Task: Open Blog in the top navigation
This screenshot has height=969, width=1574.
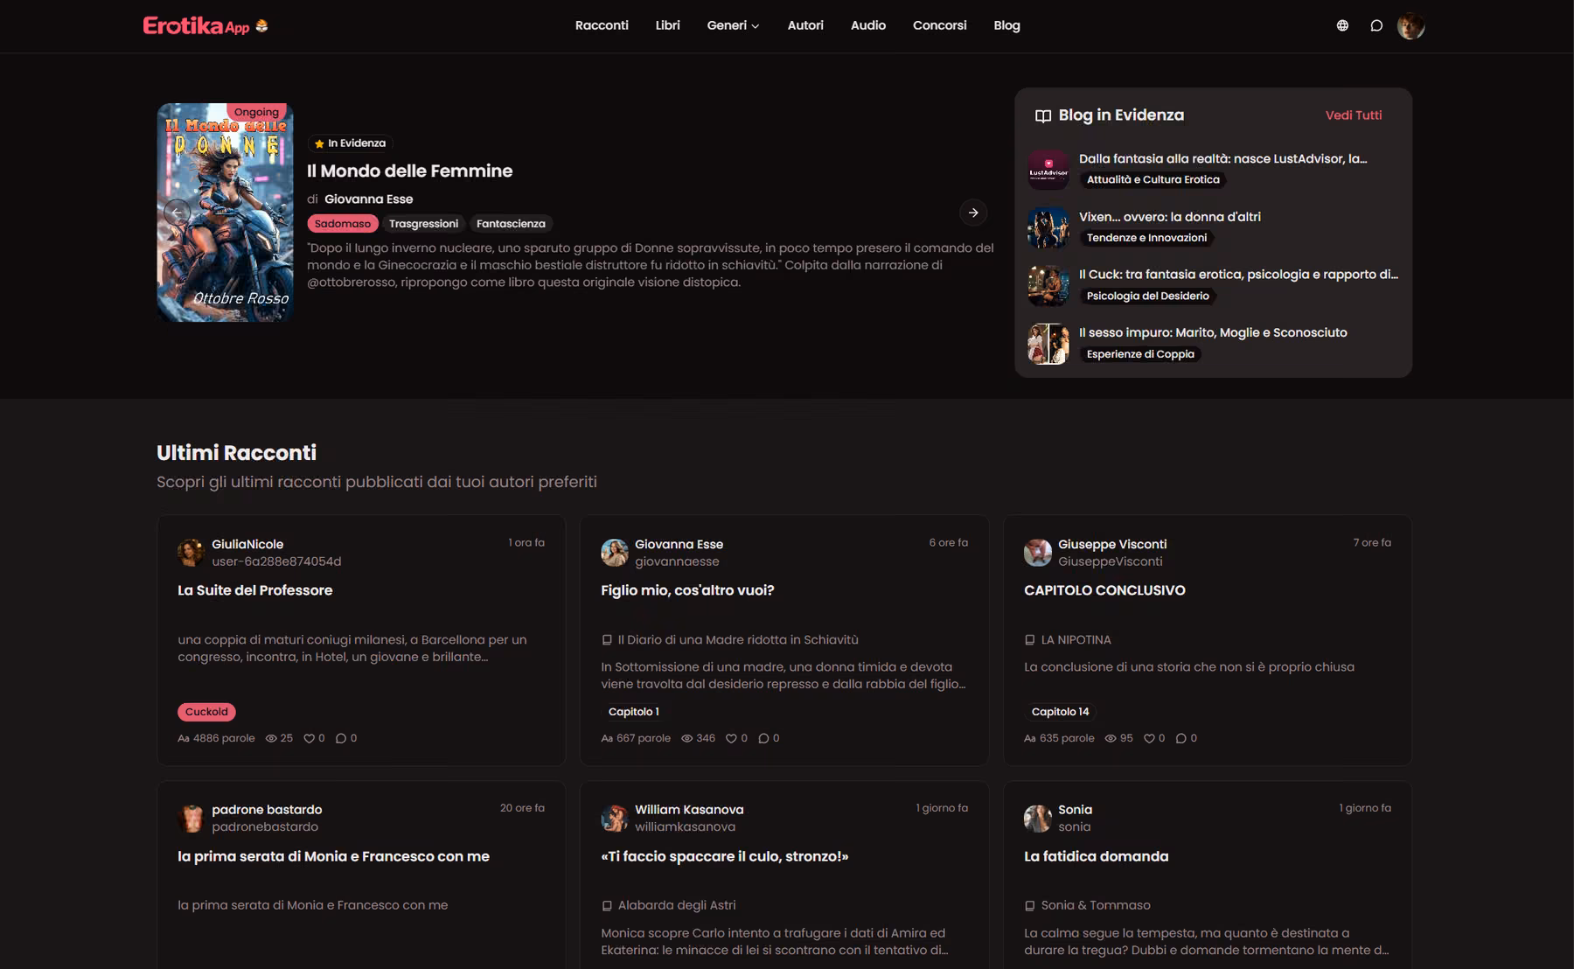Action: pyautogui.click(x=1006, y=25)
